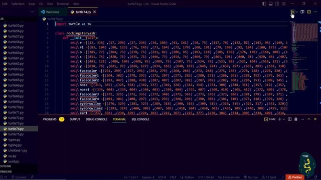The width and height of the screenshot is (321, 180).
Task: Open the split editor right icon
Action: click(309, 12)
